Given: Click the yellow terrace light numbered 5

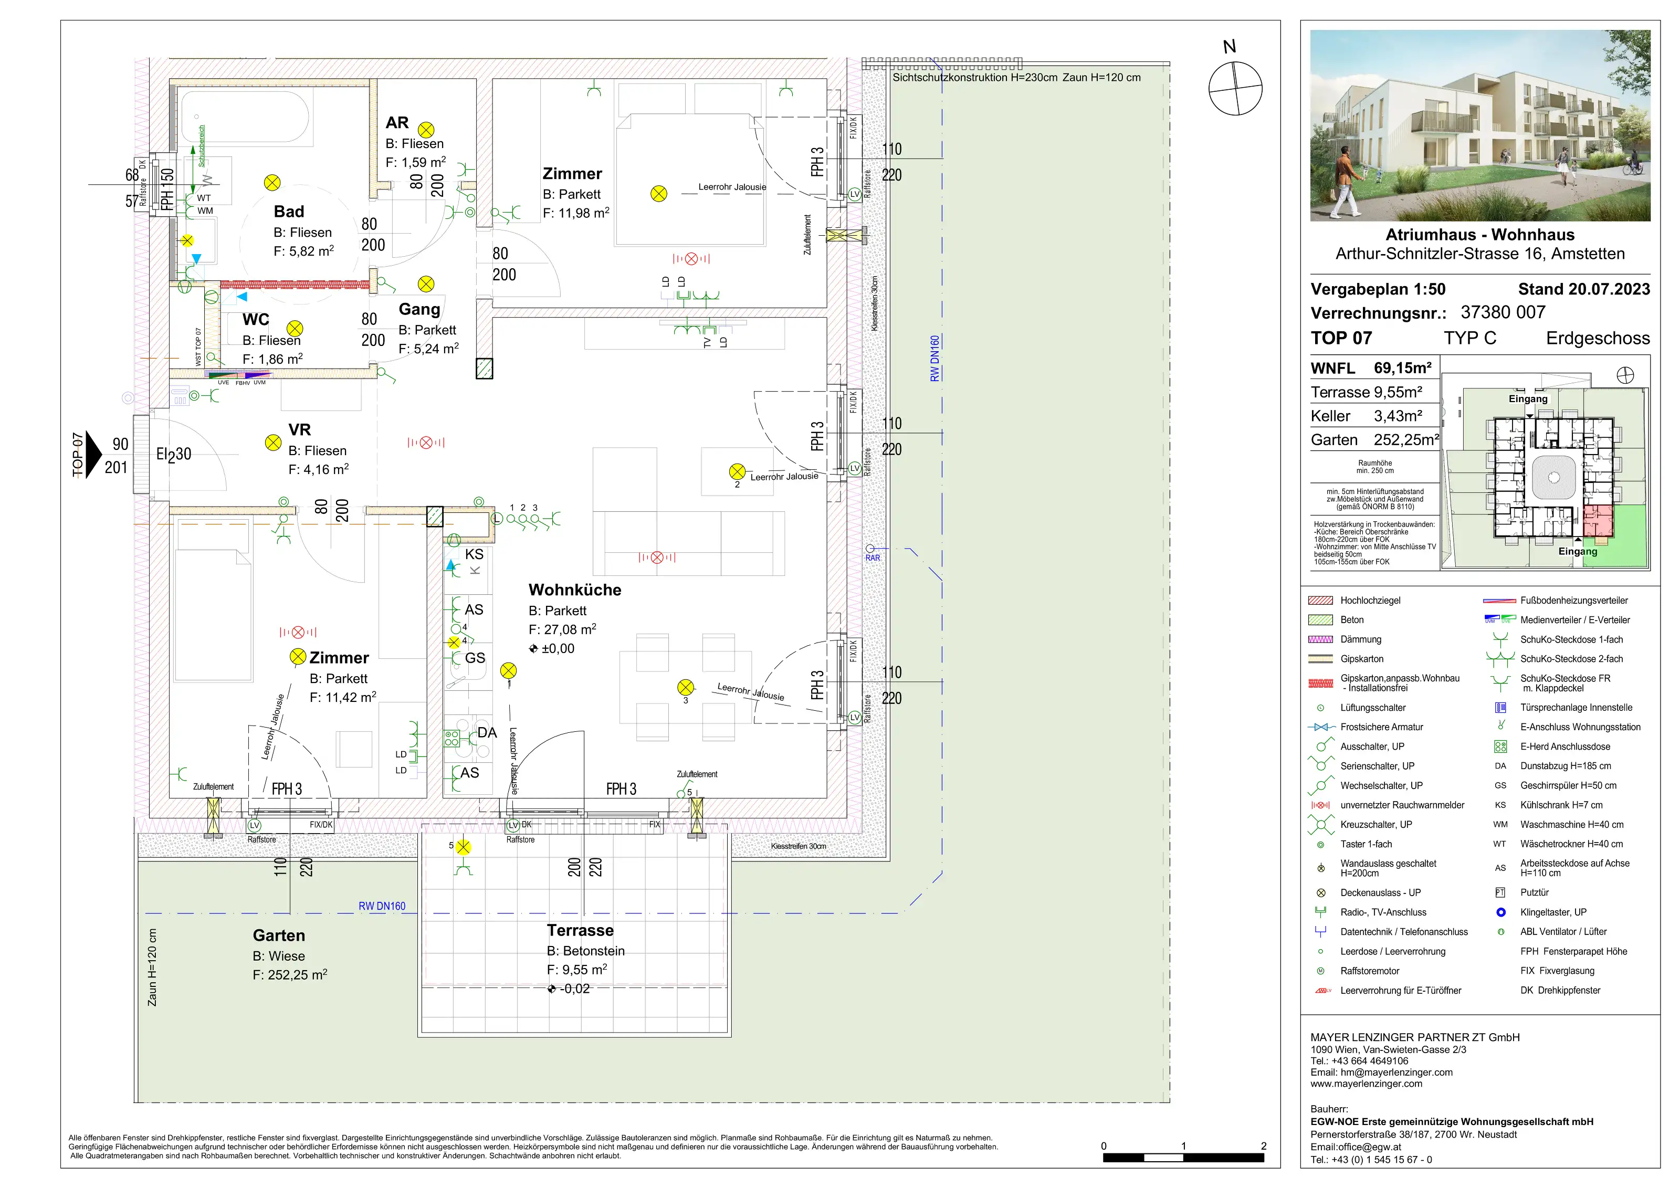Looking at the screenshot, I should [x=463, y=847].
